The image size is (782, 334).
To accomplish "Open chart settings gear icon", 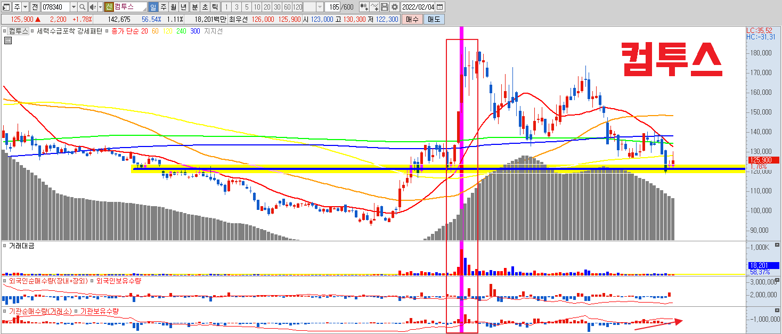I will 394,7.
